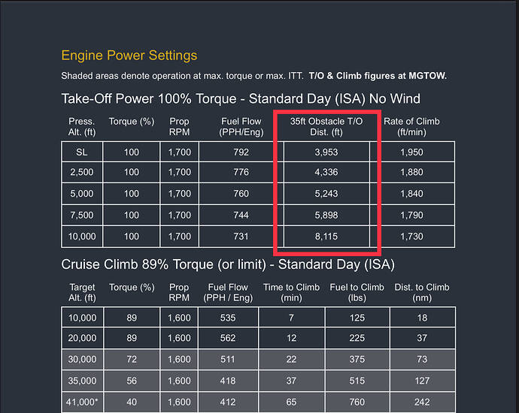Screen dimensions: 519x413
Task: Click the 792 fuel flow cell
Action: pos(241,152)
